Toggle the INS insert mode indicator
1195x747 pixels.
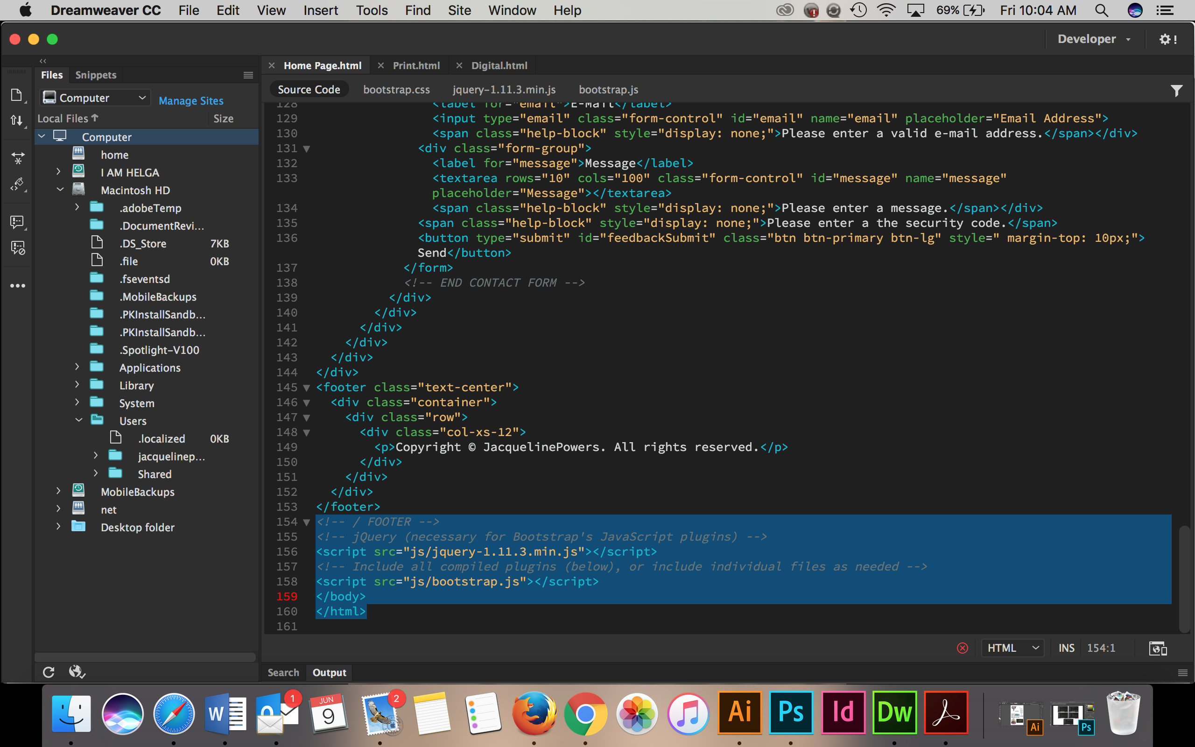click(x=1066, y=648)
